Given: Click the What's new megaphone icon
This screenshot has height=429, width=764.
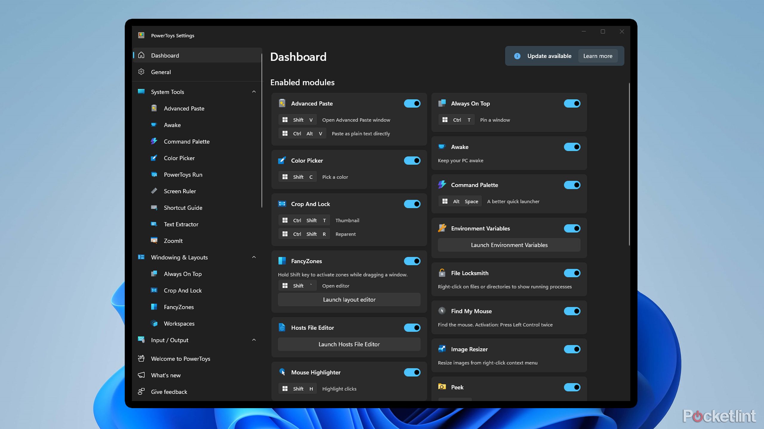Looking at the screenshot, I should tap(141, 375).
